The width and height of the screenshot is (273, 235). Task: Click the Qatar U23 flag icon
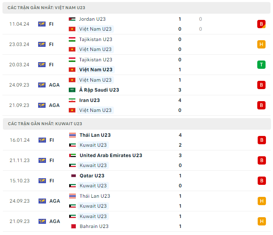click(72, 176)
